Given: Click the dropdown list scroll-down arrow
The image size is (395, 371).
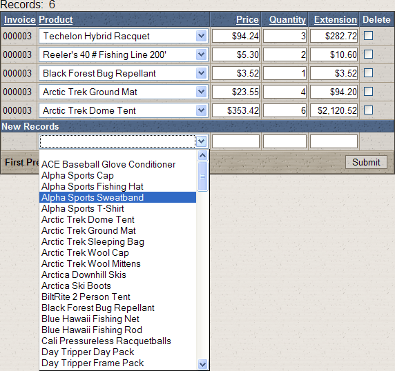Looking at the screenshot, I should coord(203,364).
